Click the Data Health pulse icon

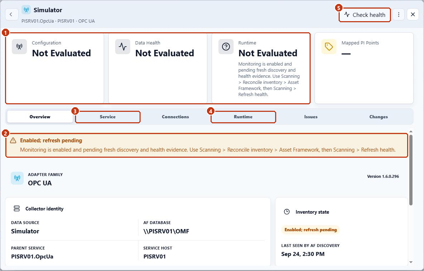click(x=123, y=47)
